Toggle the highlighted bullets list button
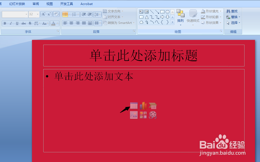This screenshot has width=260, height=162. pos(65,14)
